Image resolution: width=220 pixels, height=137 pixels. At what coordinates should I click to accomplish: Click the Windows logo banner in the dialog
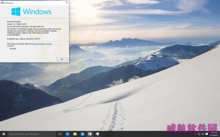click(32, 12)
